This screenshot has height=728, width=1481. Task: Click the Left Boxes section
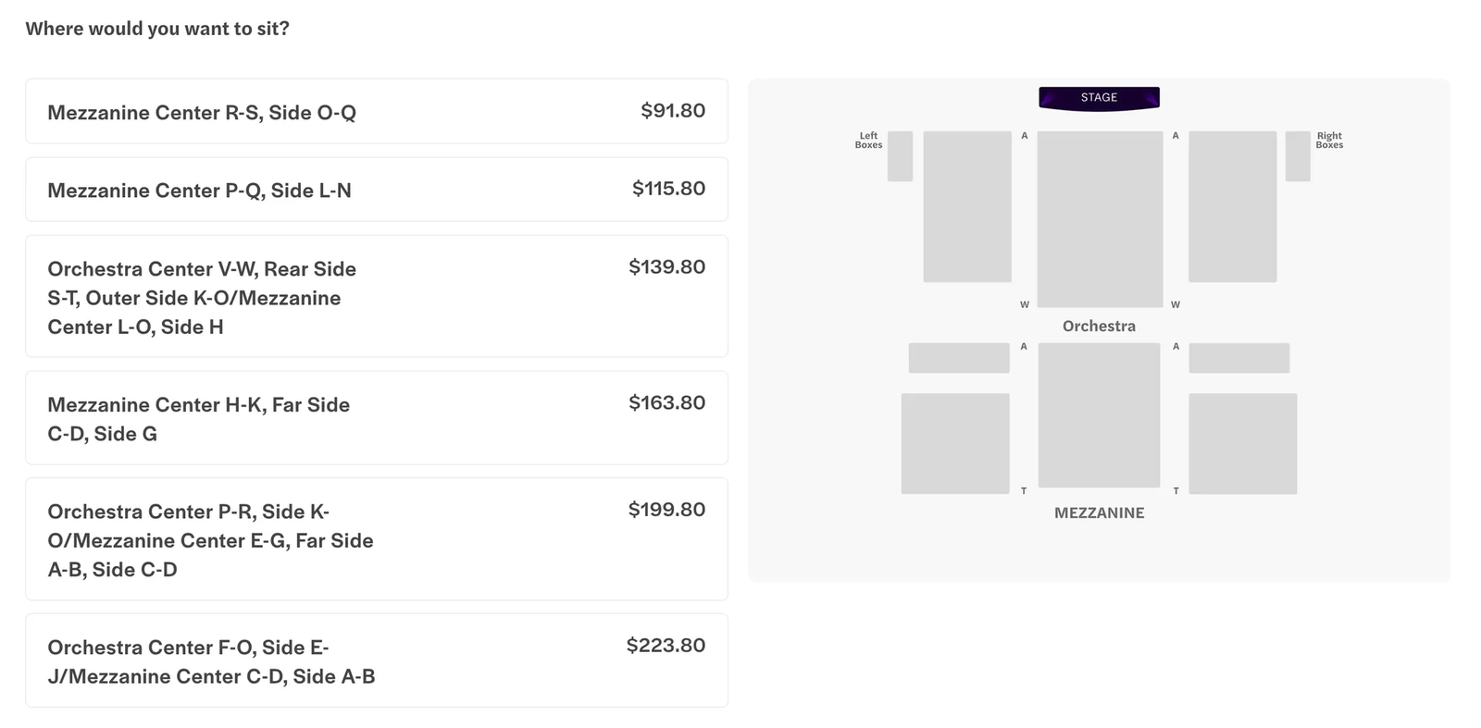[899, 157]
